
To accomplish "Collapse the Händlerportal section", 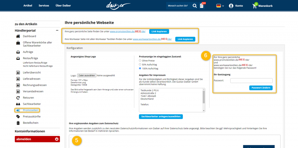I will (57, 31).
